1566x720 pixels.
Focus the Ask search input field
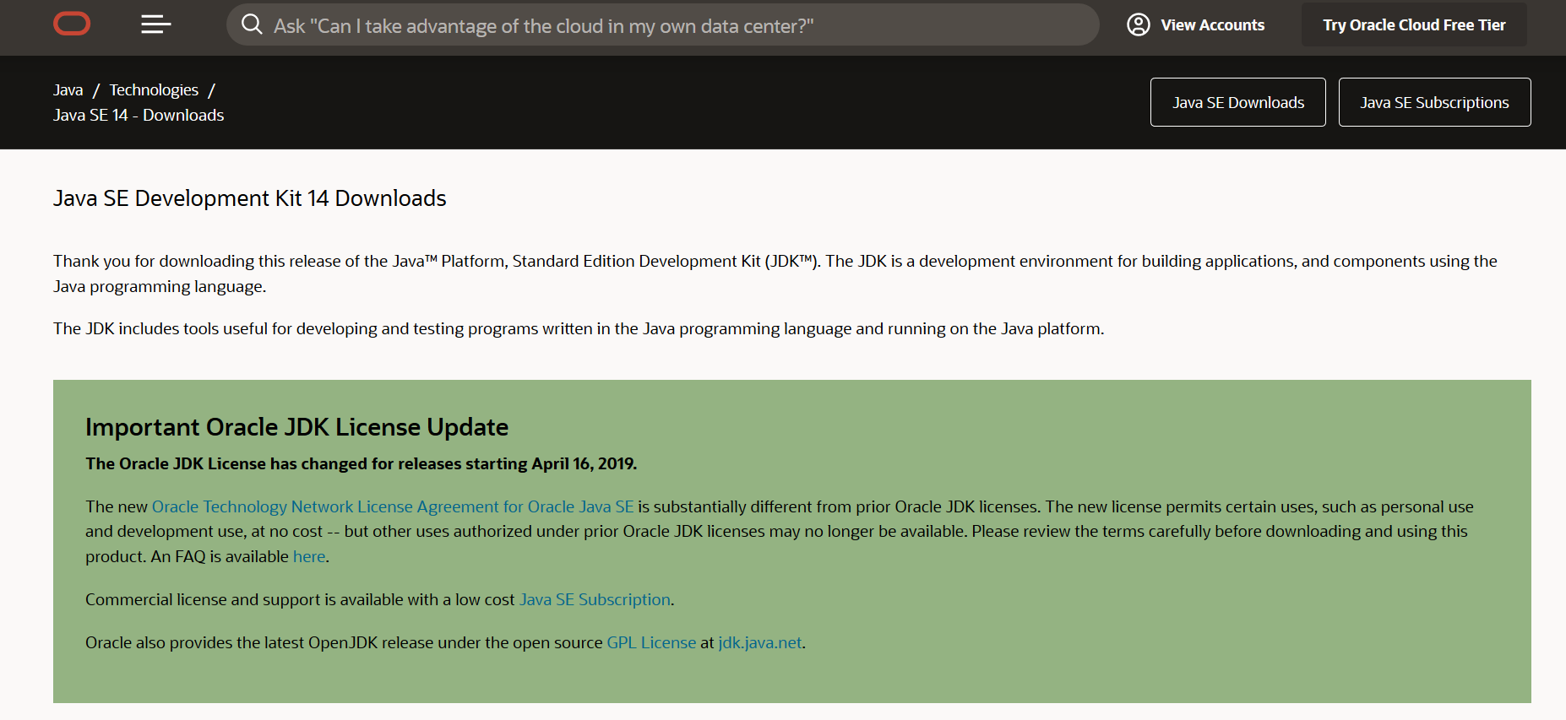[x=663, y=25]
